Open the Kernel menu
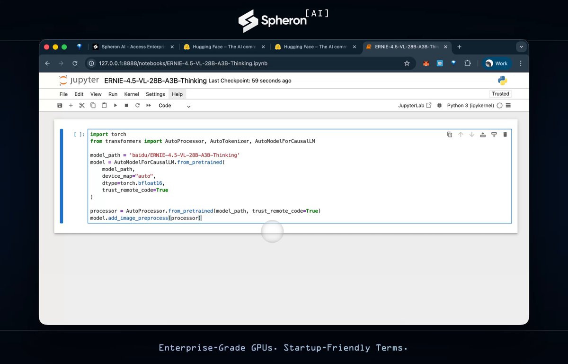The height and width of the screenshot is (364, 568). point(132,94)
